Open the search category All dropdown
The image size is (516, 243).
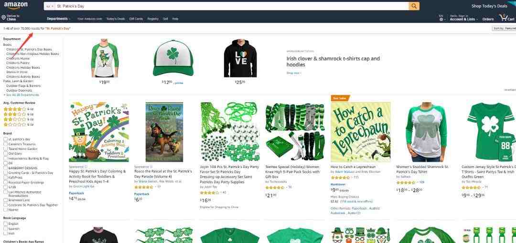click(x=50, y=6)
